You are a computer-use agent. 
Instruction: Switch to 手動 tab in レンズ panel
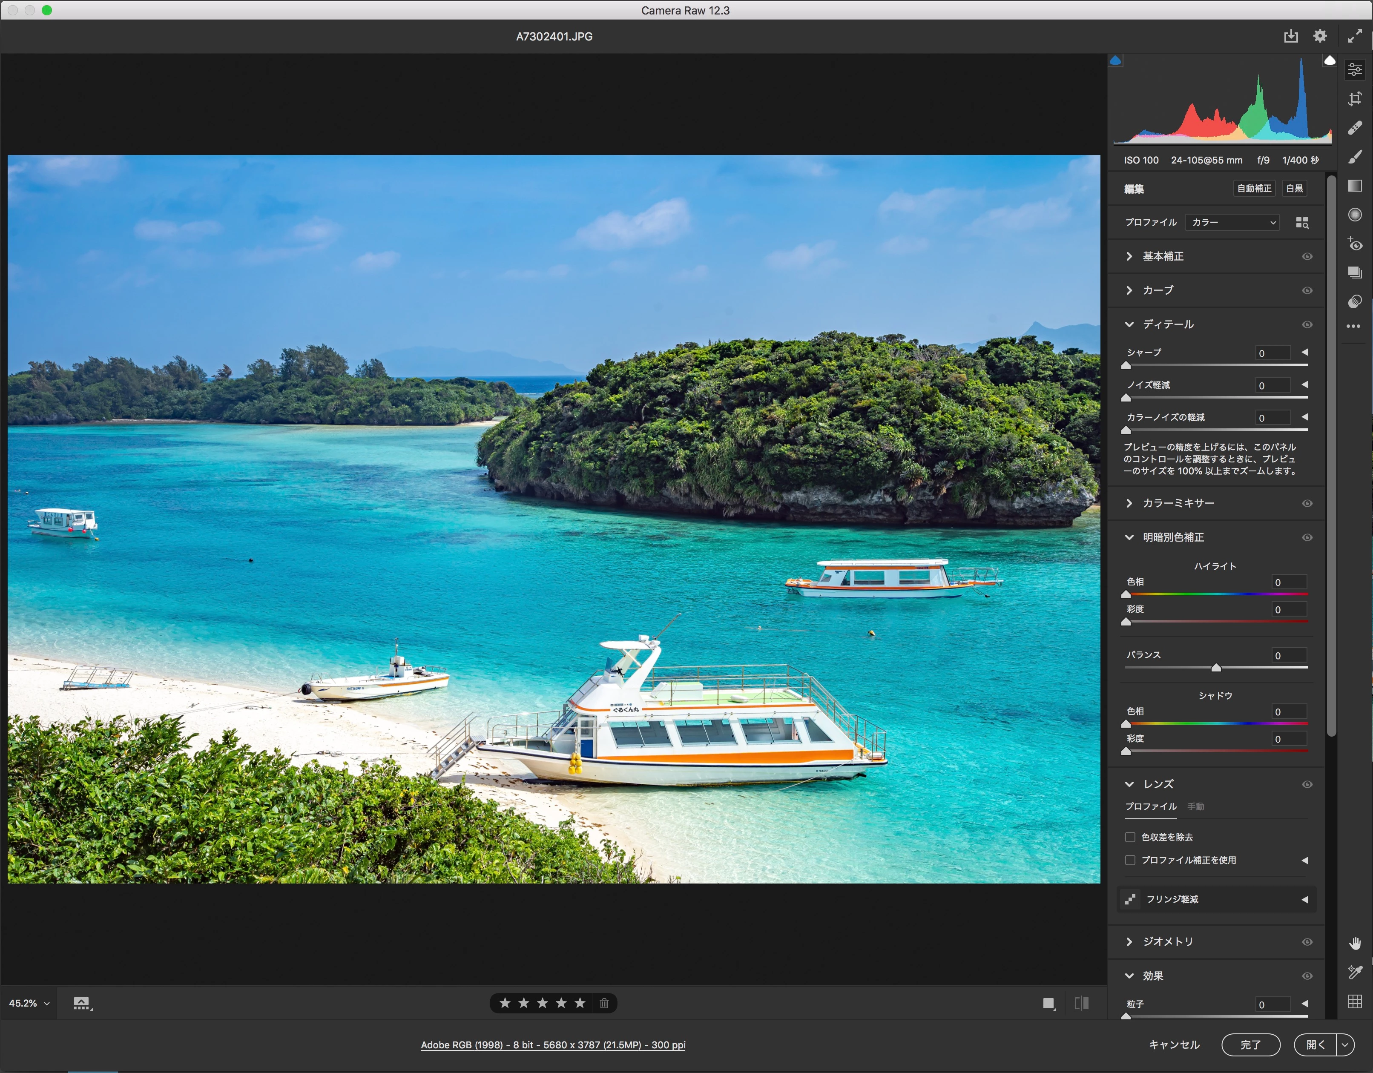[1196, 806]
